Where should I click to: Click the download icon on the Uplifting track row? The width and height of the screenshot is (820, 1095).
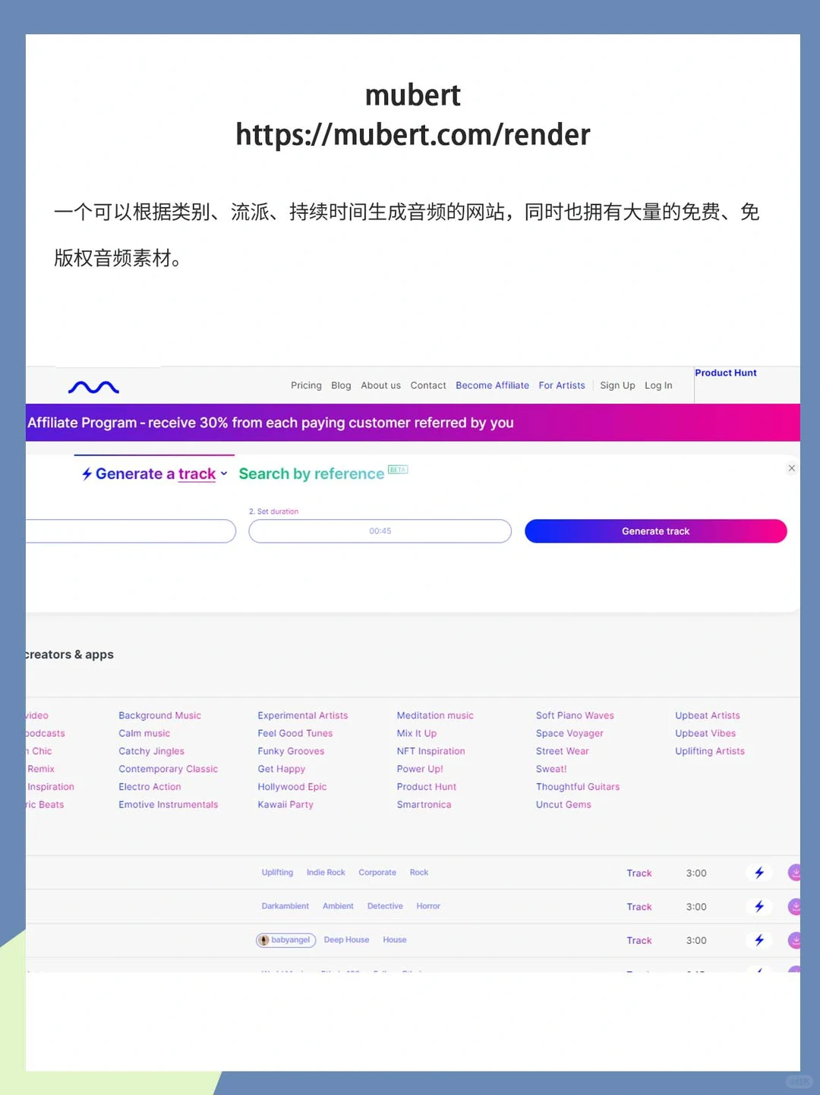point(795,873)
